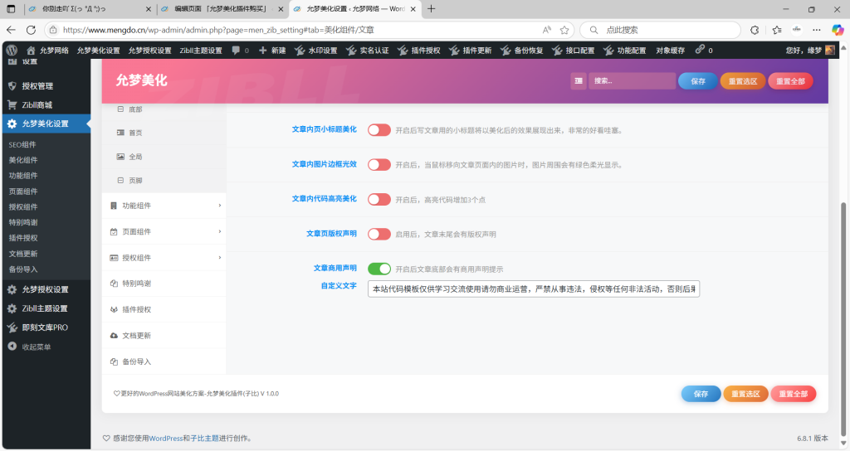Focus the settings 搜索 input
850x451 pixels.
(x=632, y=81)
